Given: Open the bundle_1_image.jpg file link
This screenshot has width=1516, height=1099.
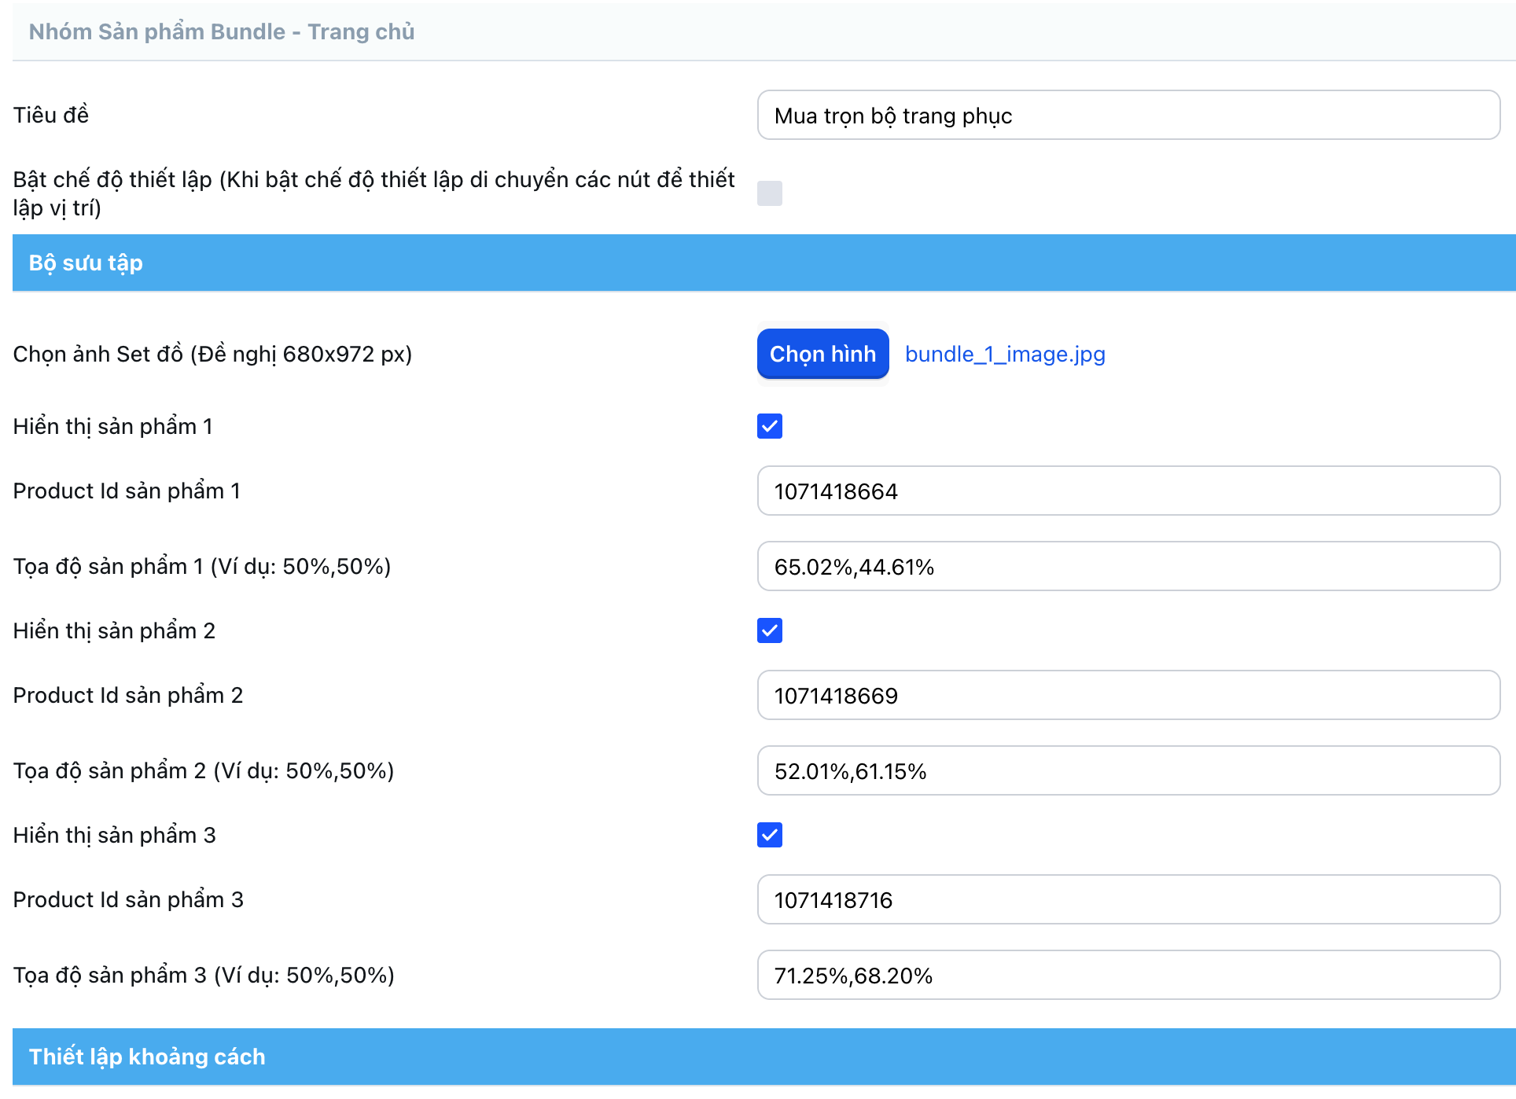Looking at the screenshot, I should click(x=1004, y=354).
